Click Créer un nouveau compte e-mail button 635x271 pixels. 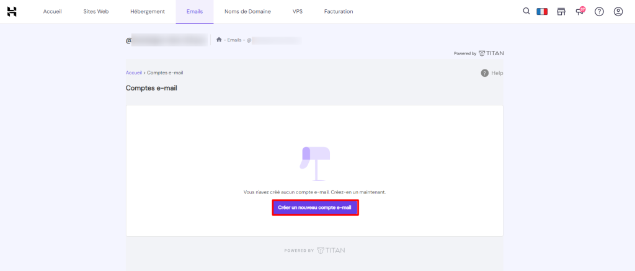(x=315, y=207)
